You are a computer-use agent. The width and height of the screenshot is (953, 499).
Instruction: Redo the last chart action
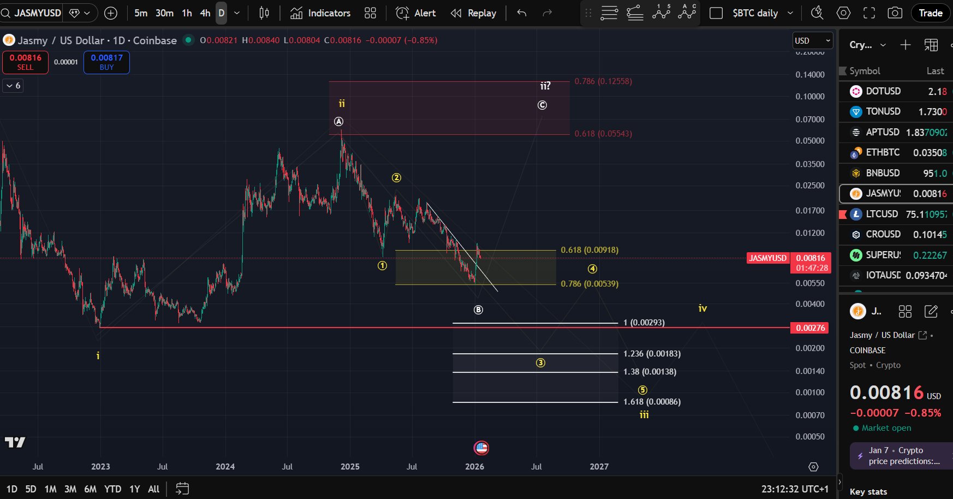[547, 13]
